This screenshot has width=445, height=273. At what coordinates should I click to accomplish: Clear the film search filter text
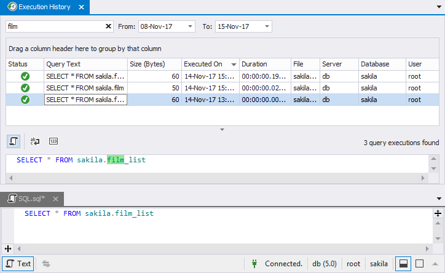[x=109, y=26]
